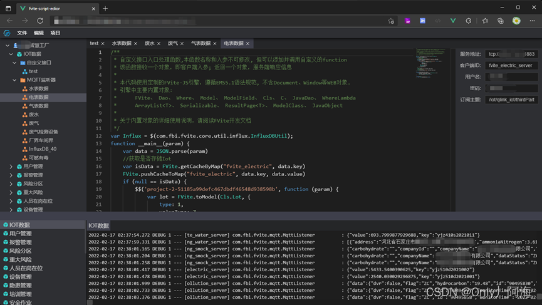This screenshot has width=542, height=305.
Task: Add page to favorites star icon
Action: click(391, 21)
